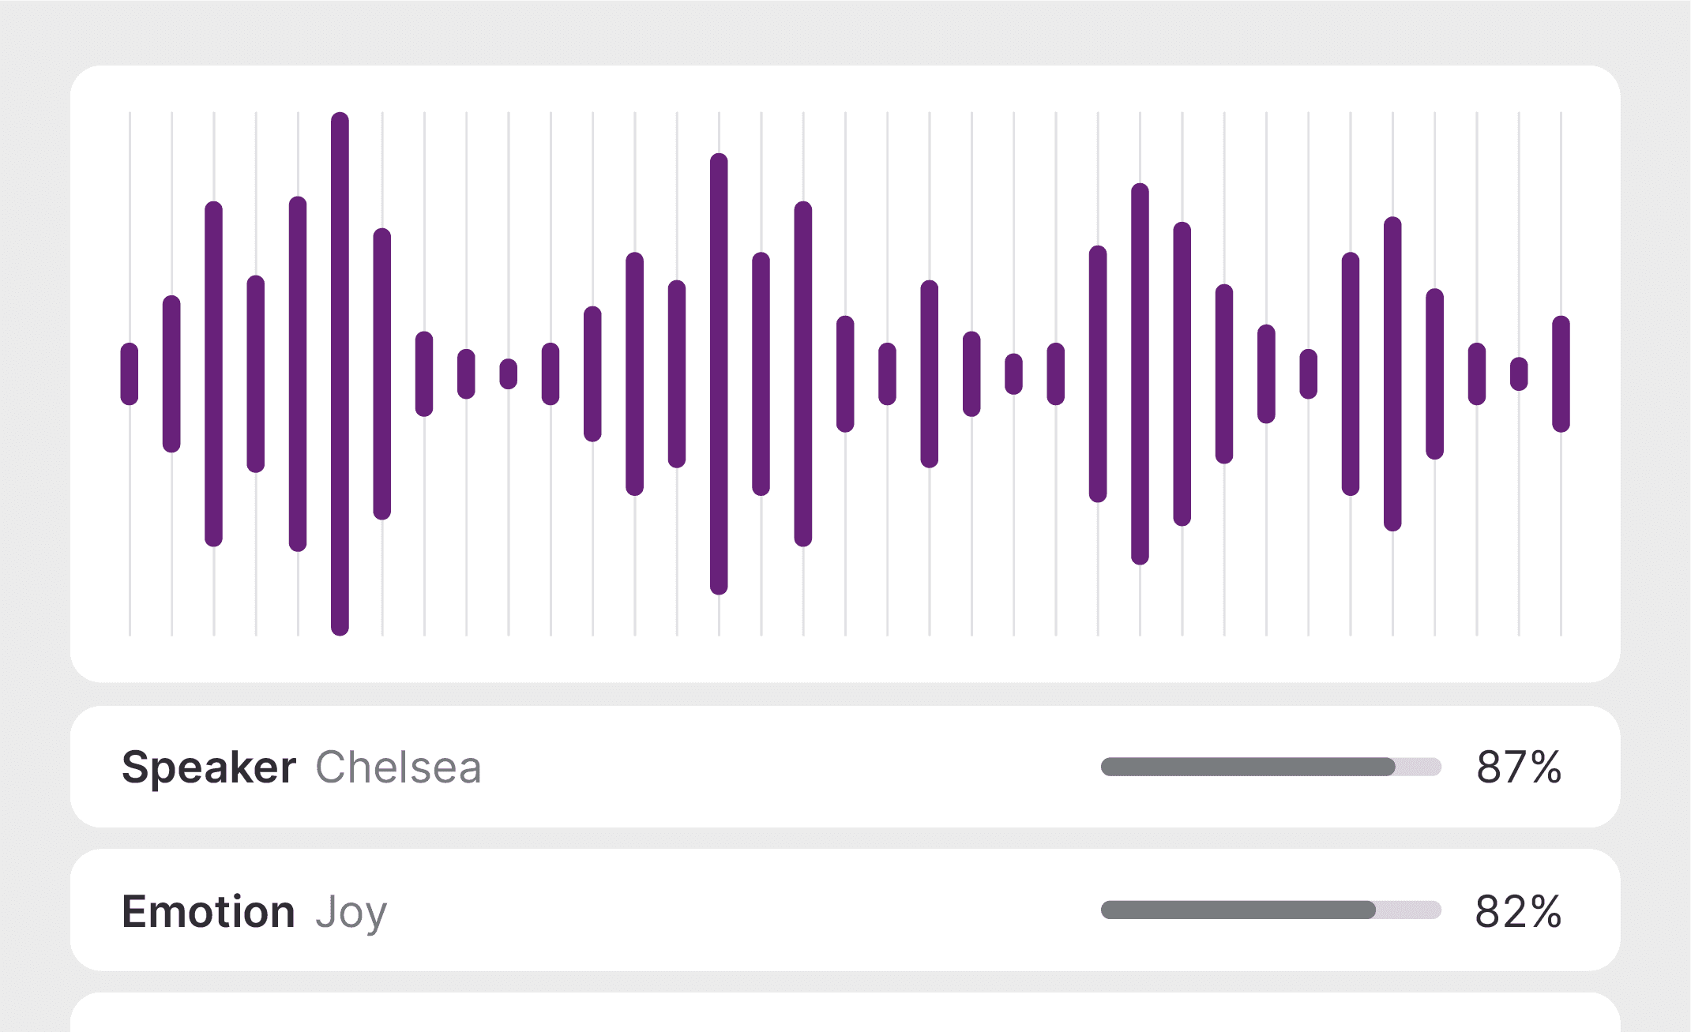
Task: Click the tallest purple waveform bar
Action: [x=340, y=373]
